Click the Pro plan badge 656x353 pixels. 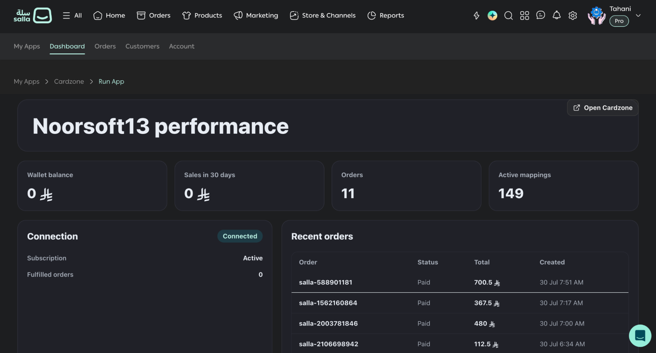point(619,21)
